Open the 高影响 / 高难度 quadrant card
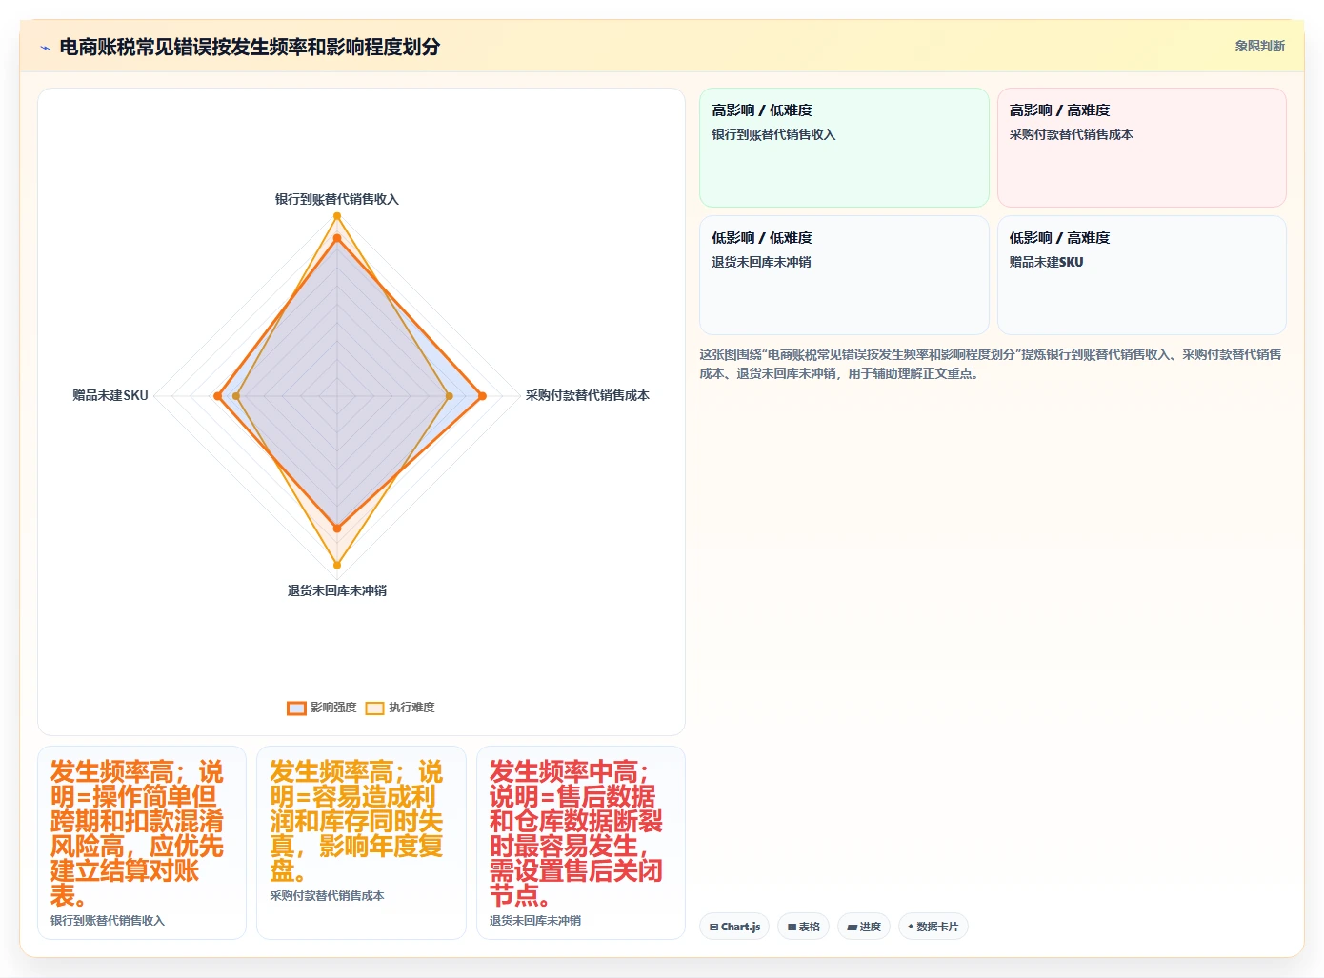Image resolution: width=1324 pixels, height=978 pixels. click(x=1142, y=148)
